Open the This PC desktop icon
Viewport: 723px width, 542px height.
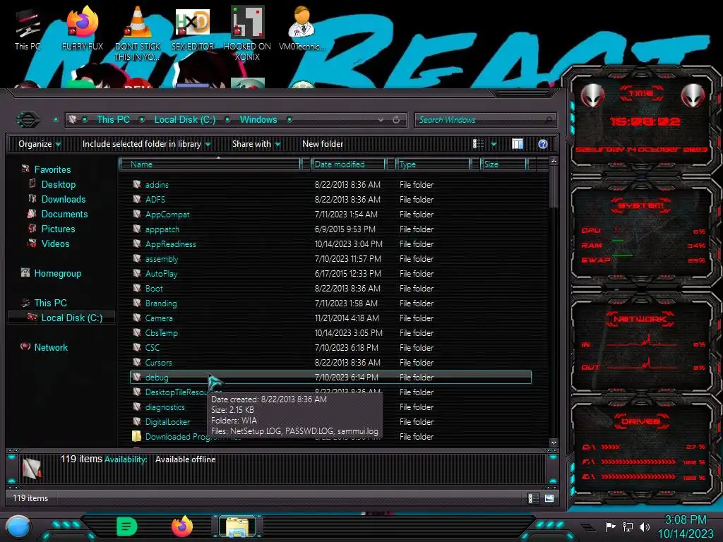point(28,28)
